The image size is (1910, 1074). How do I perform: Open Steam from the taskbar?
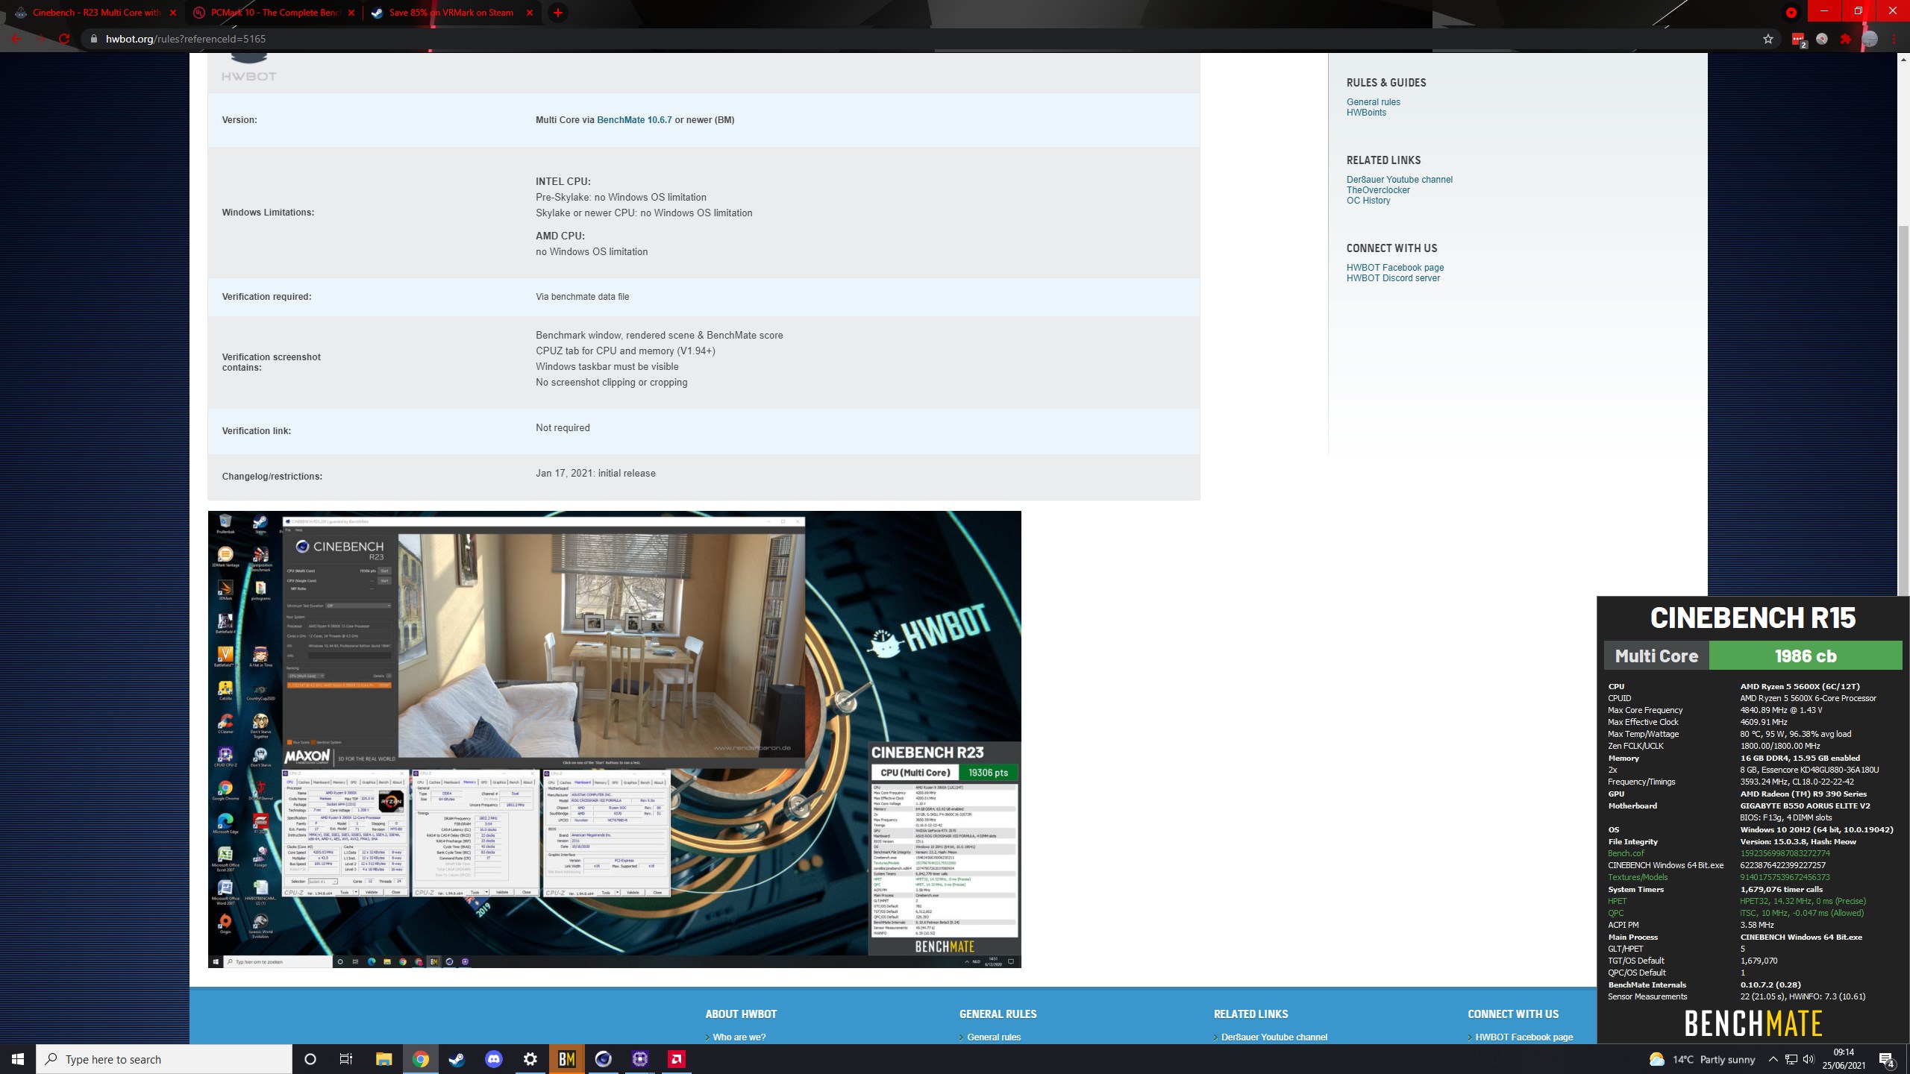tap(457, 1059)
